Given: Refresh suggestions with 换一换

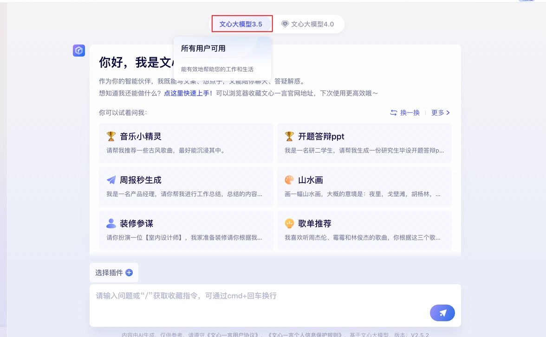Looking at the screenshot, I should (x=405, y=113).
